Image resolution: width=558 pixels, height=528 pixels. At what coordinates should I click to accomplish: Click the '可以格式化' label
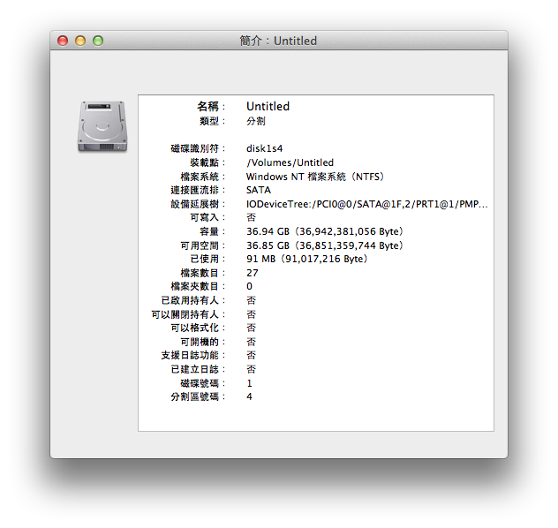pyautogui.click(x=199, y=328)
